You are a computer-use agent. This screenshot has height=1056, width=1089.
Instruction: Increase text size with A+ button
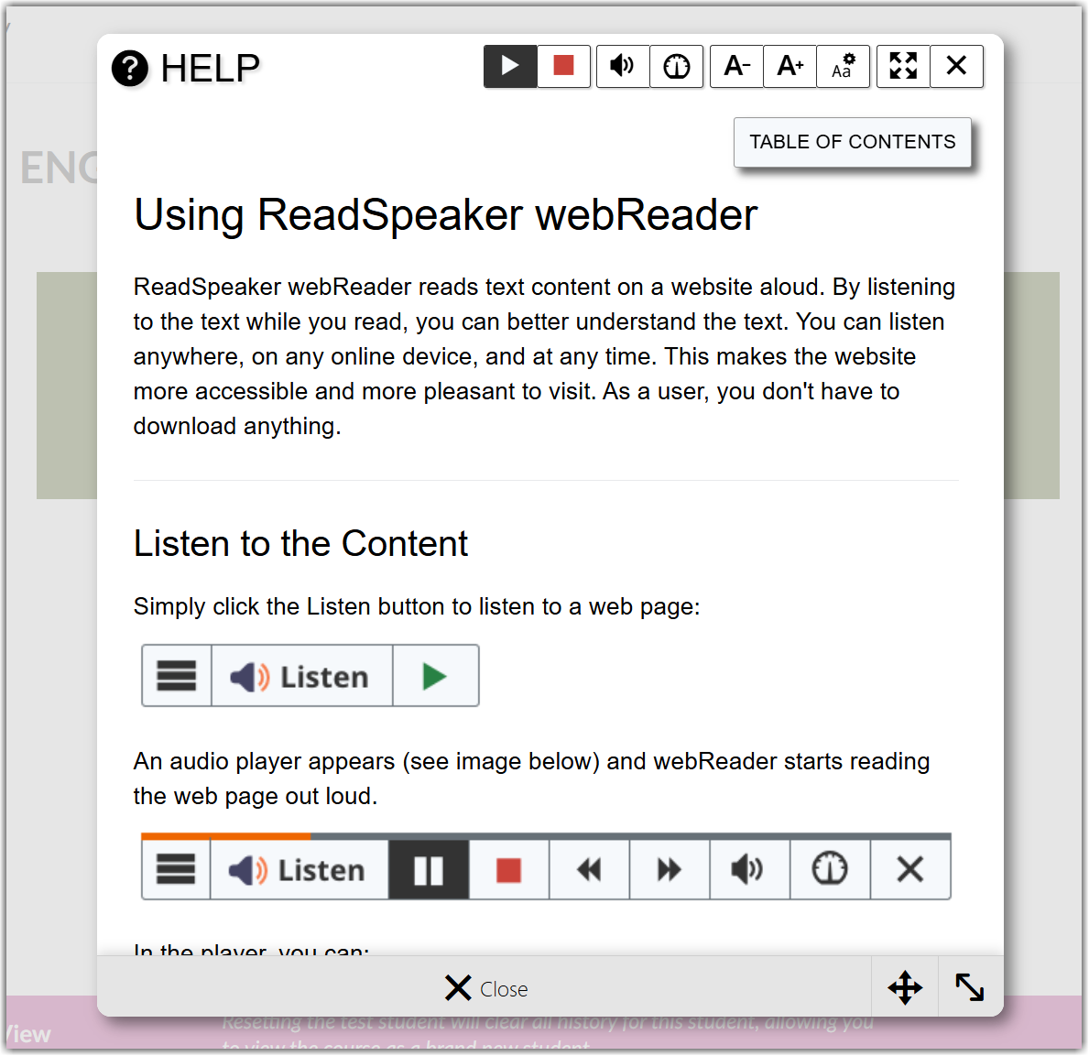[x=790, y=67]
